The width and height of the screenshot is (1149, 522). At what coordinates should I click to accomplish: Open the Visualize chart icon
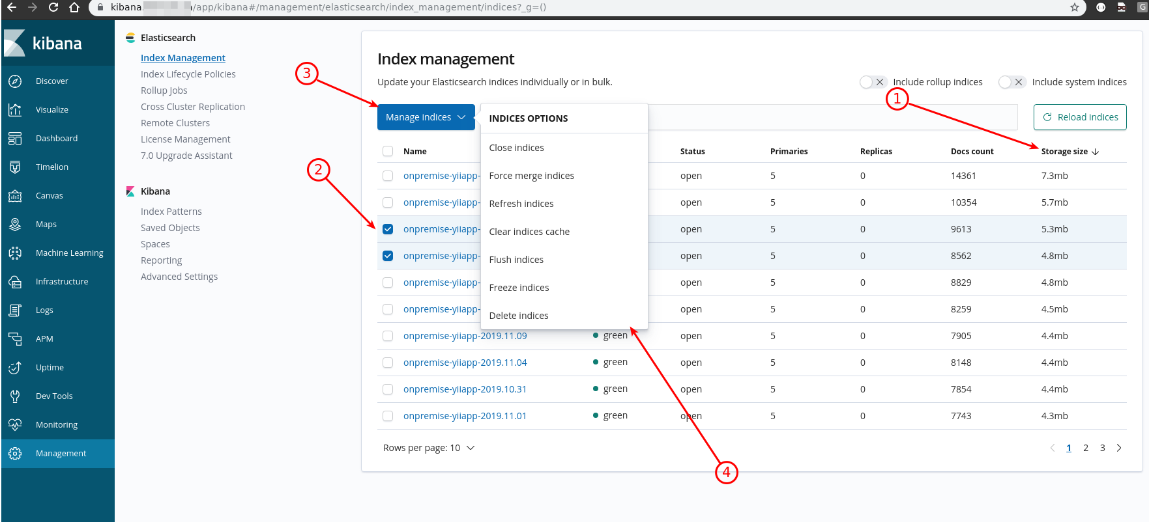[x=15, y=110]
